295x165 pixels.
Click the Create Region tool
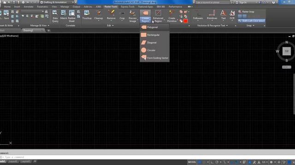click(x=145, y=16)
